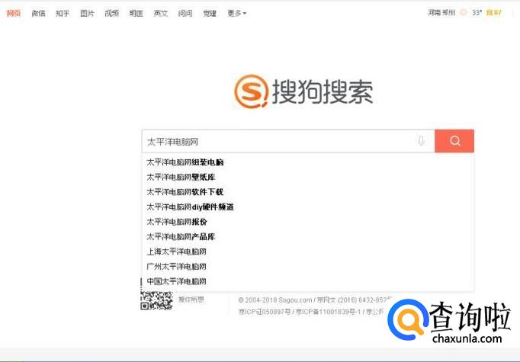Open the 知乎 search tab
This screenshot has height=362, width=520.
click(x=63, y=13)
